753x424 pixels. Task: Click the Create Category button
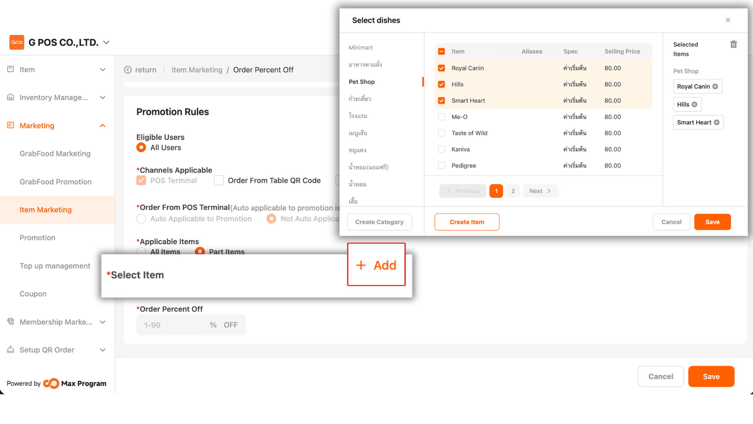379,222
